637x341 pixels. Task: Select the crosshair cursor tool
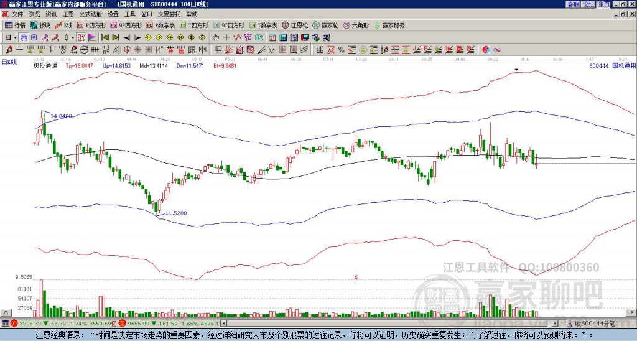click(x=226, y=38)
